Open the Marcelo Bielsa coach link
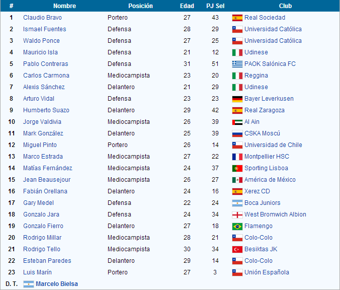340x290 pixels. coord(57,284)
